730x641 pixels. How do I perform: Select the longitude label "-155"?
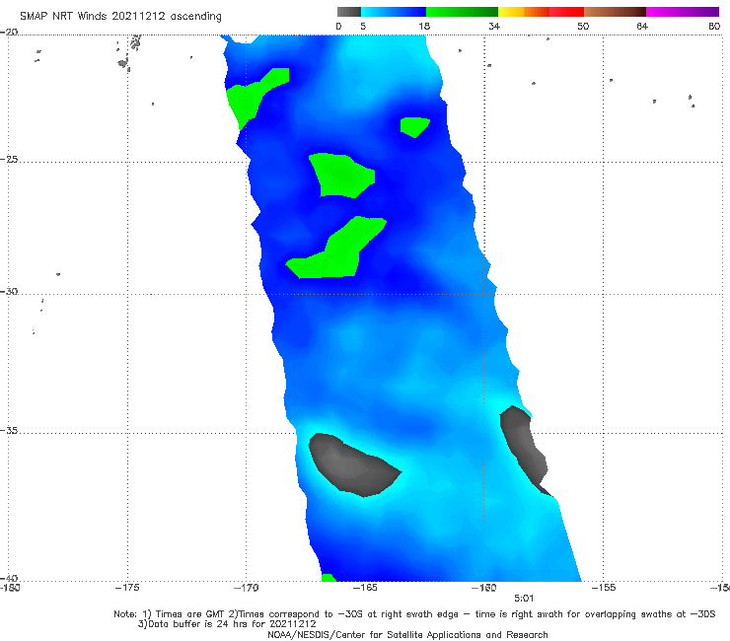pos(604,588)
